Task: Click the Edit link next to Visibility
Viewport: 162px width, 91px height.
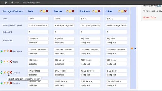Action: (x=159, y=6)
